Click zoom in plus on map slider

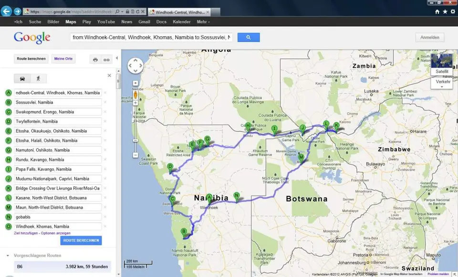(x=135, y=103)
